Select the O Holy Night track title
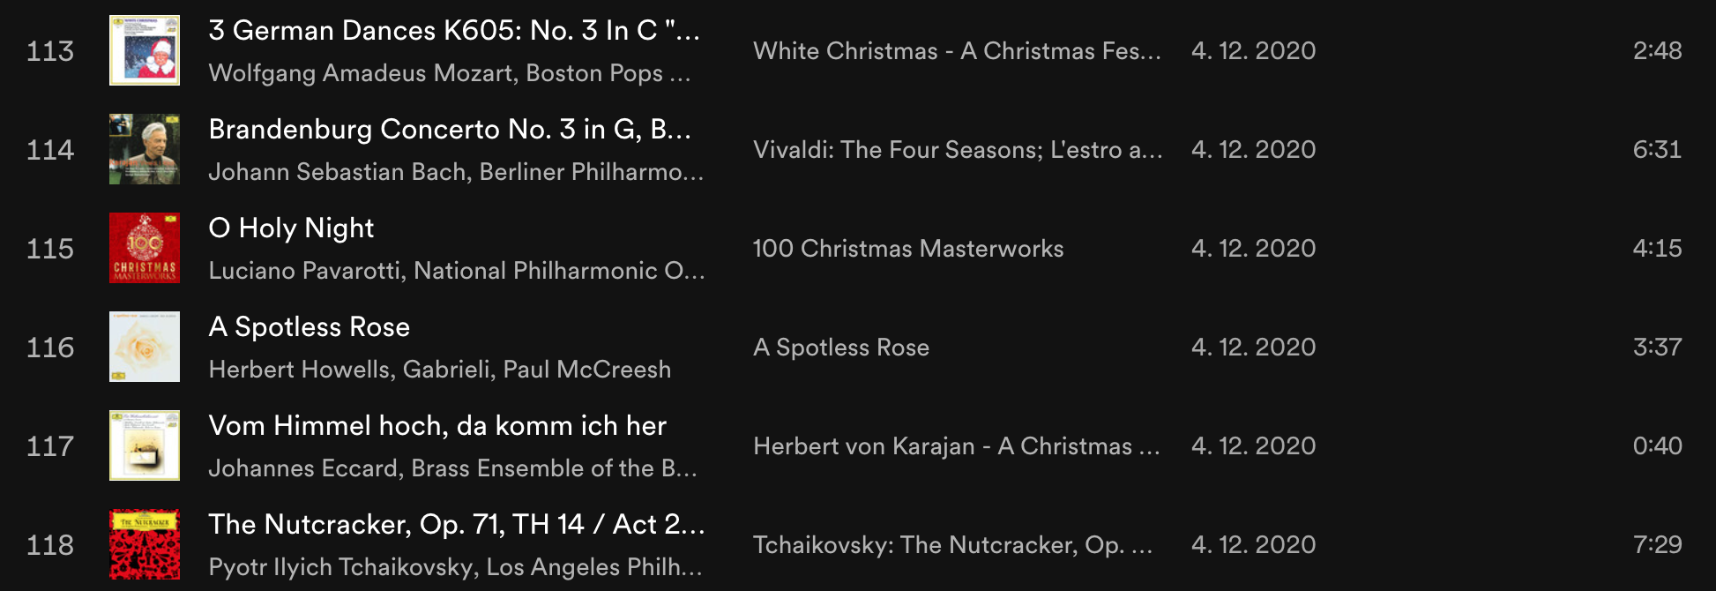 click(291, 228)
